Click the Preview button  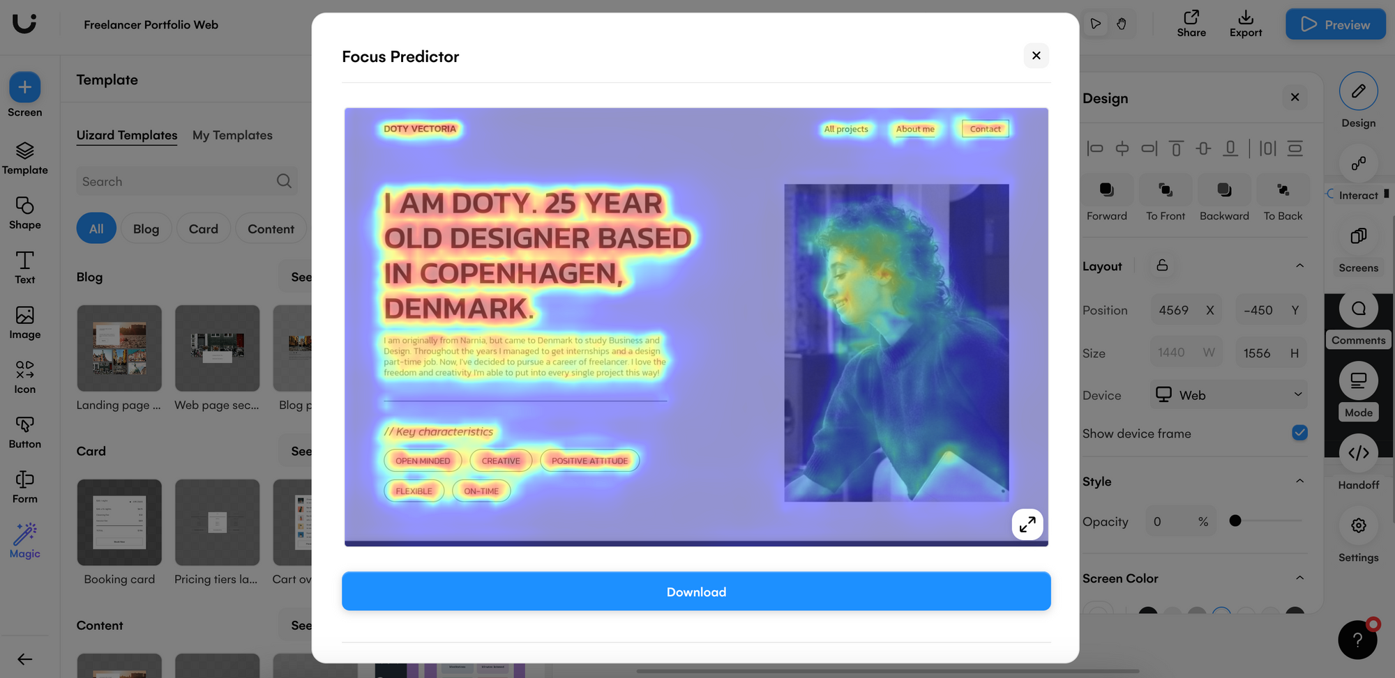[x=1335, y=24]
